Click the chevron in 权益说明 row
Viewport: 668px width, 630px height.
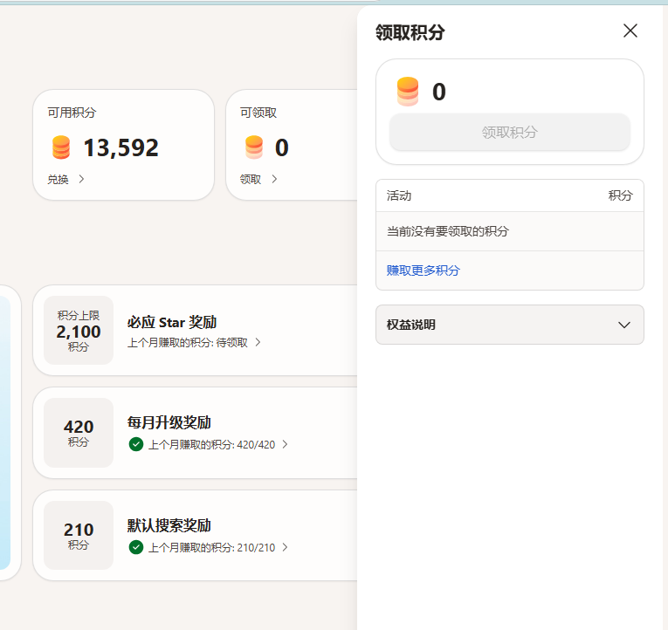(x=624, y=325)
